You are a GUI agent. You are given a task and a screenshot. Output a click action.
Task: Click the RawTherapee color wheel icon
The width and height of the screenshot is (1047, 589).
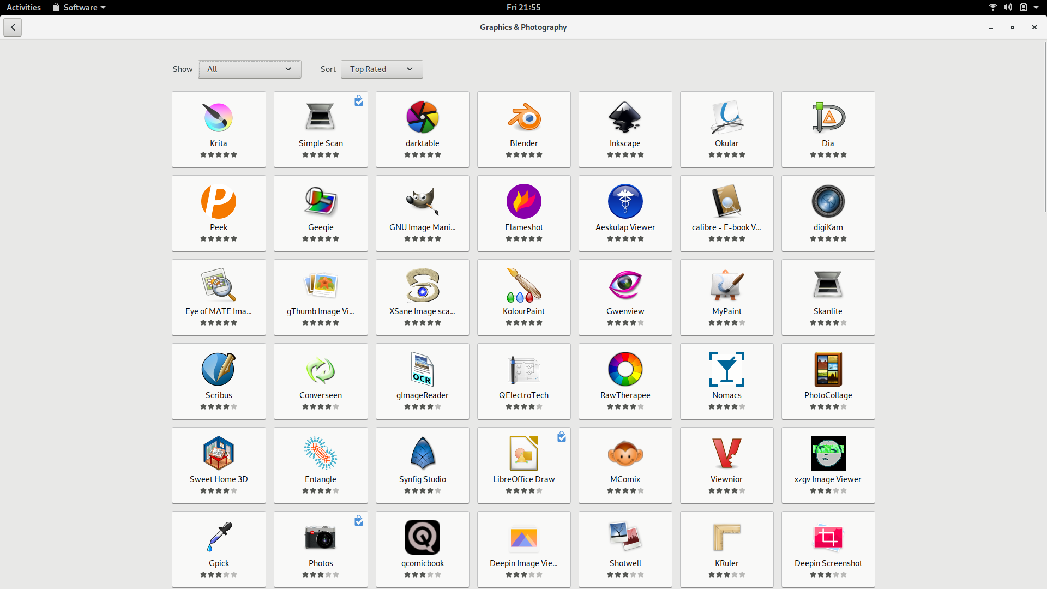625,369
